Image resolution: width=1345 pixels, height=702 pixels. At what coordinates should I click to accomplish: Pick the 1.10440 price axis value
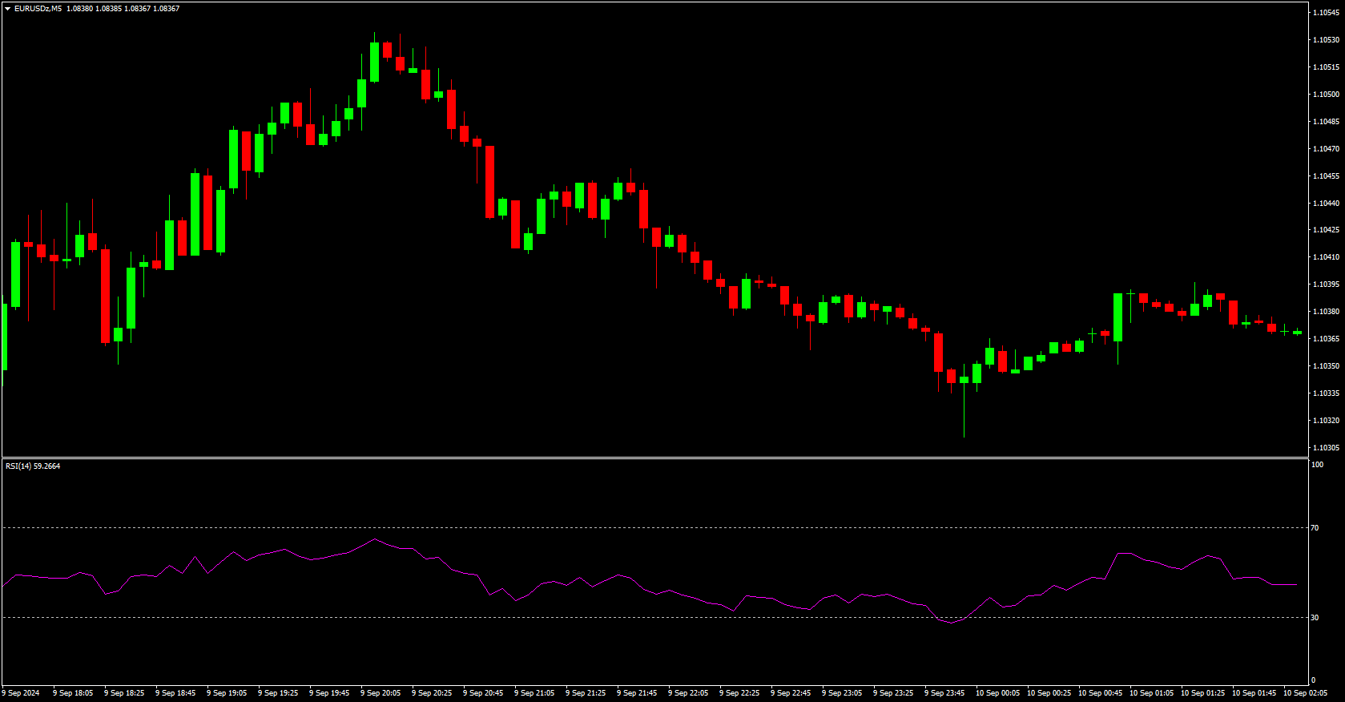click(x=1326, y=204)
